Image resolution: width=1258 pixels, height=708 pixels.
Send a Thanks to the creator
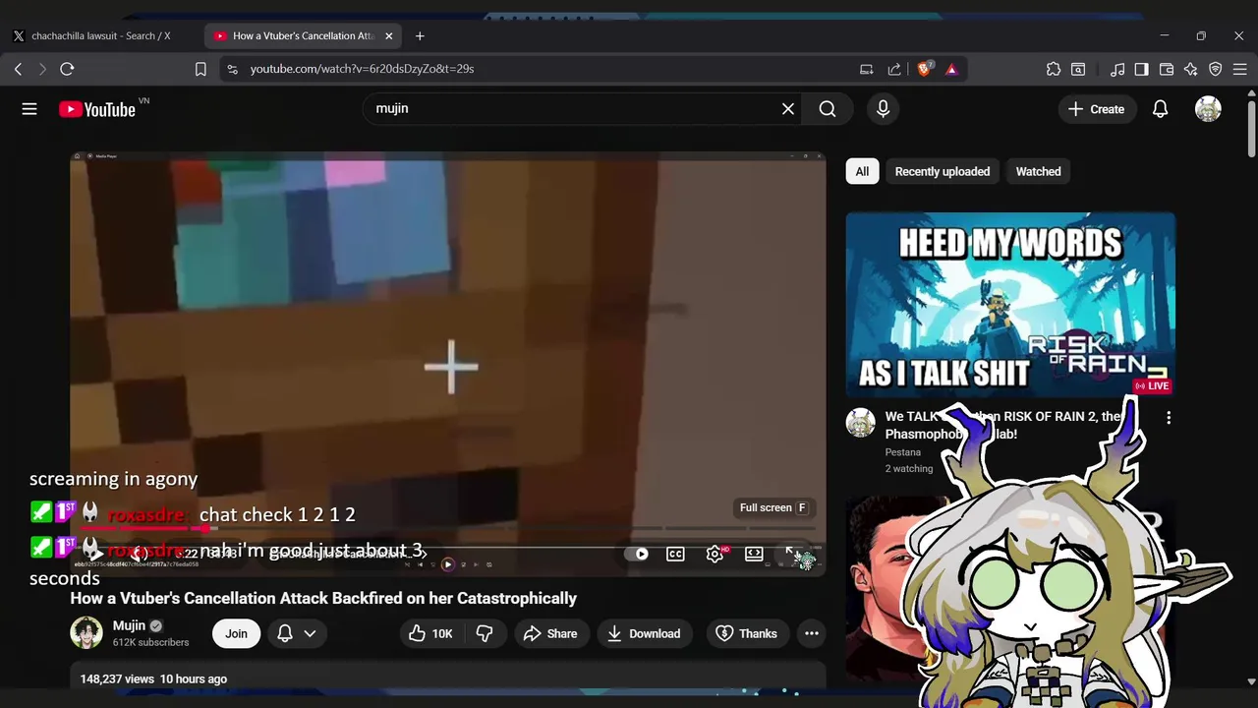(x=747, y=633)
